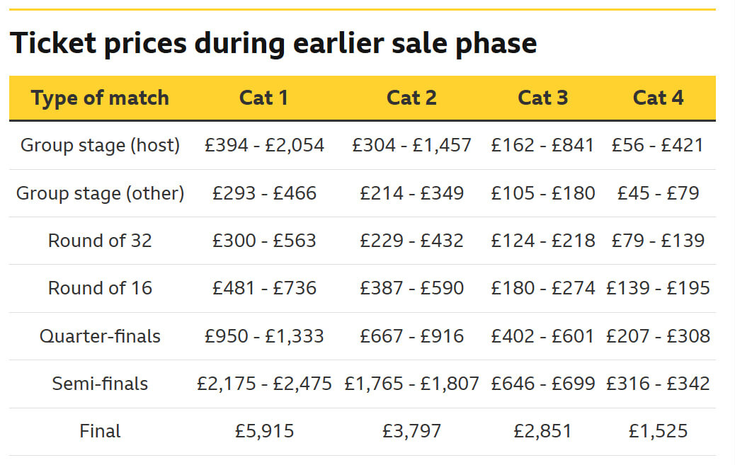Select the 'Quarter-finals' row label
This screenshot has width=735, height=465.
coord(100,336)
